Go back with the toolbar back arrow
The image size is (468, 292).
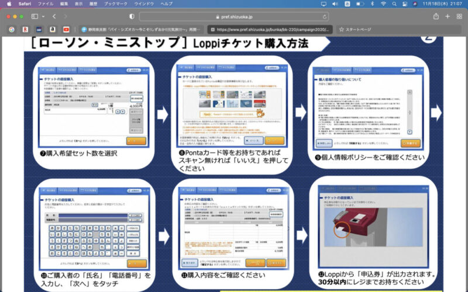click(x=54, y=16)
